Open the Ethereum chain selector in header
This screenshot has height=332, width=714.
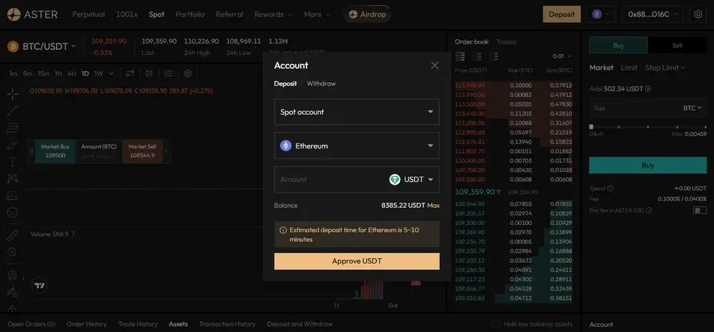click(x=601, y=14)
